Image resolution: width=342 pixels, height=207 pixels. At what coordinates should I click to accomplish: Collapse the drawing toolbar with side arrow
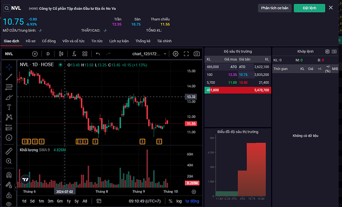(16, 187)
